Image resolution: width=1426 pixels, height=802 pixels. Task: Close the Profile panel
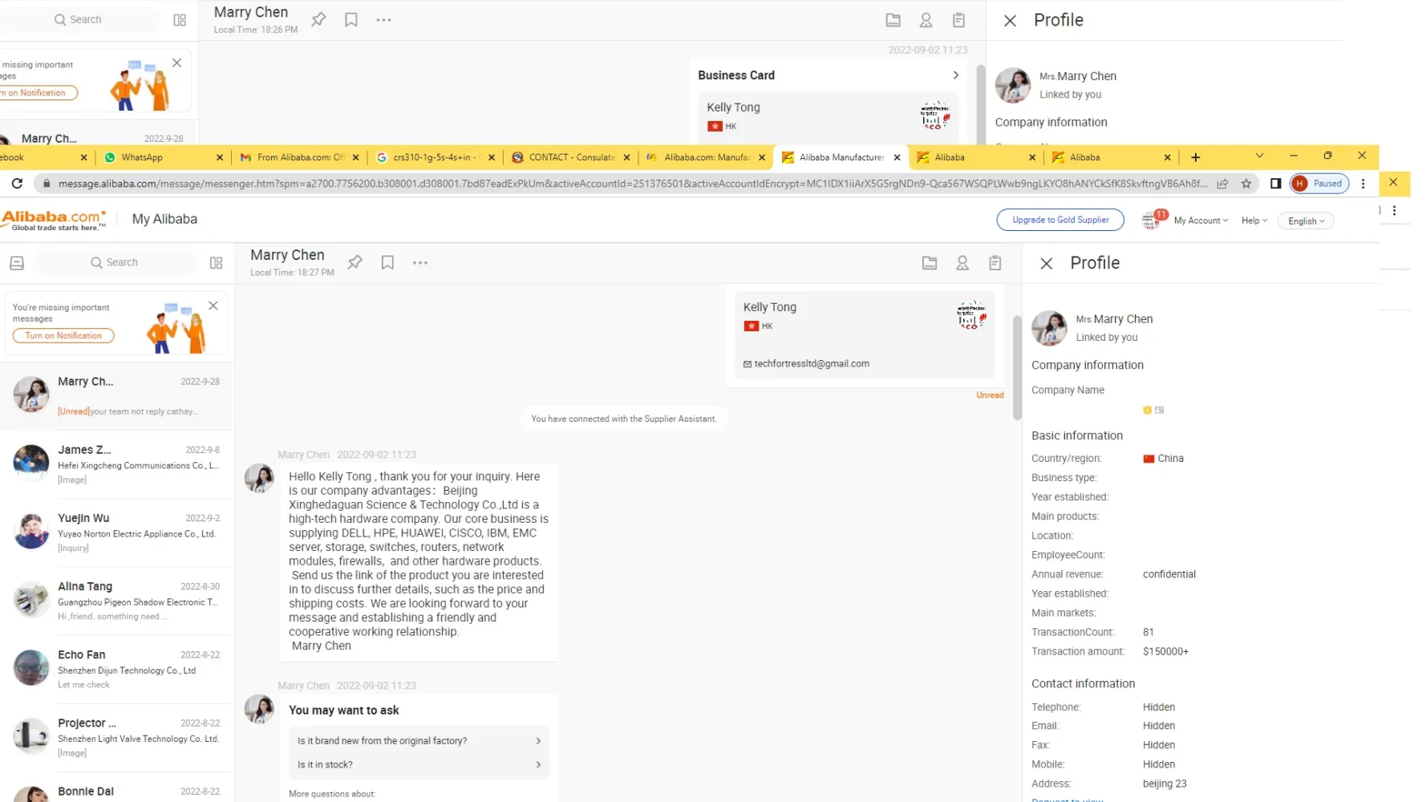(x=1047, y=263)
